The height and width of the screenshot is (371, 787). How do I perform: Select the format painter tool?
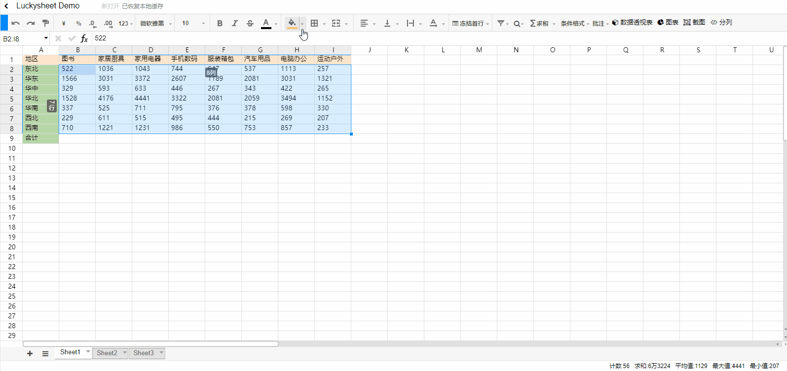[45, 23]
